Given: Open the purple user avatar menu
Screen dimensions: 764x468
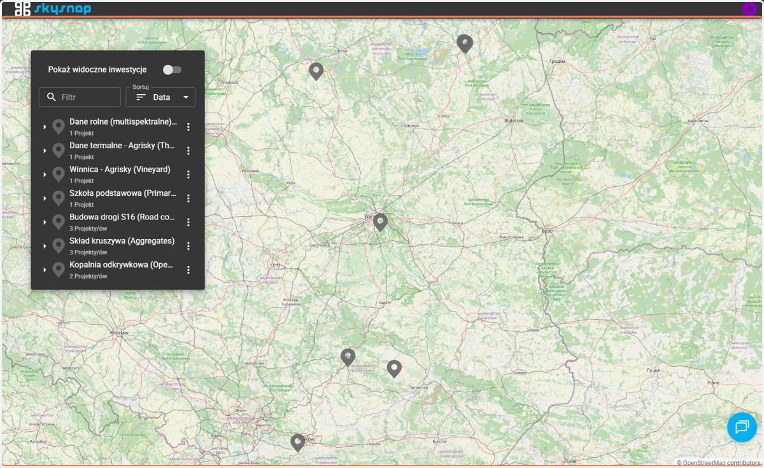Looking at the screenshot, I should (749, 8).
